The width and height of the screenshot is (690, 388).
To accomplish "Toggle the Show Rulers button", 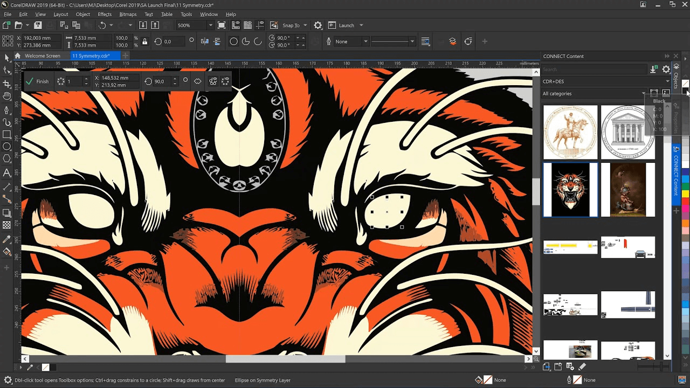I will coord(235,25).
